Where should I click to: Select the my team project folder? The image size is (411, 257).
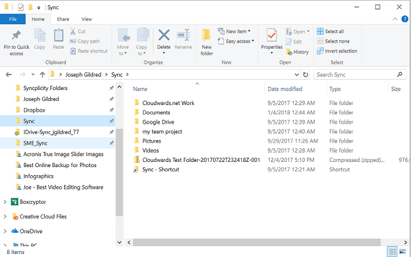click(x=162, y=132)
